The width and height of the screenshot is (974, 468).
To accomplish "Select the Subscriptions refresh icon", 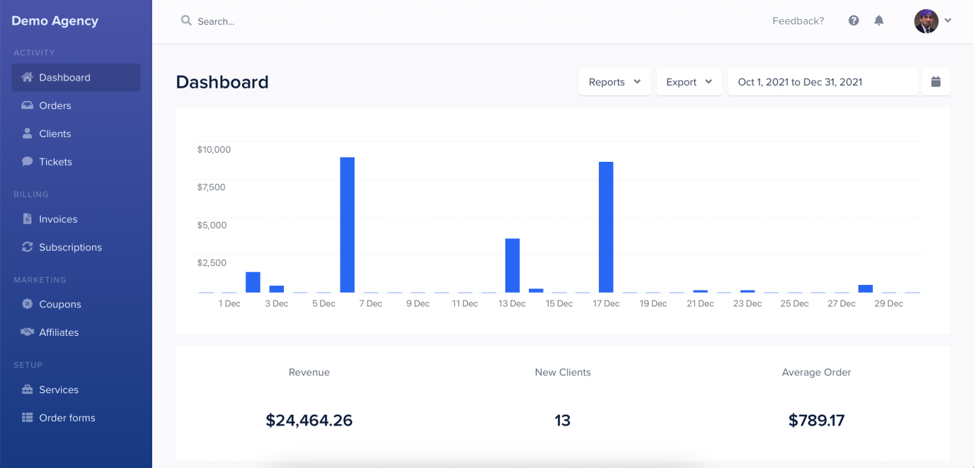I will [x=27, y=247].
